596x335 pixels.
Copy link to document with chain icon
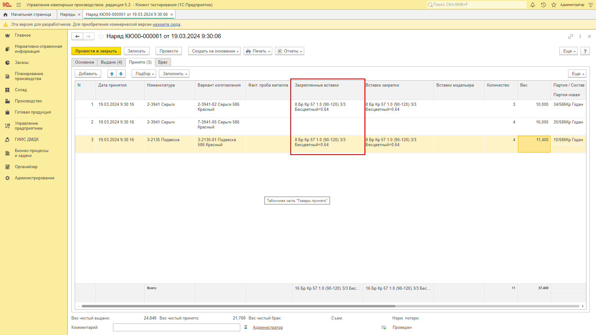click(571, 36)
